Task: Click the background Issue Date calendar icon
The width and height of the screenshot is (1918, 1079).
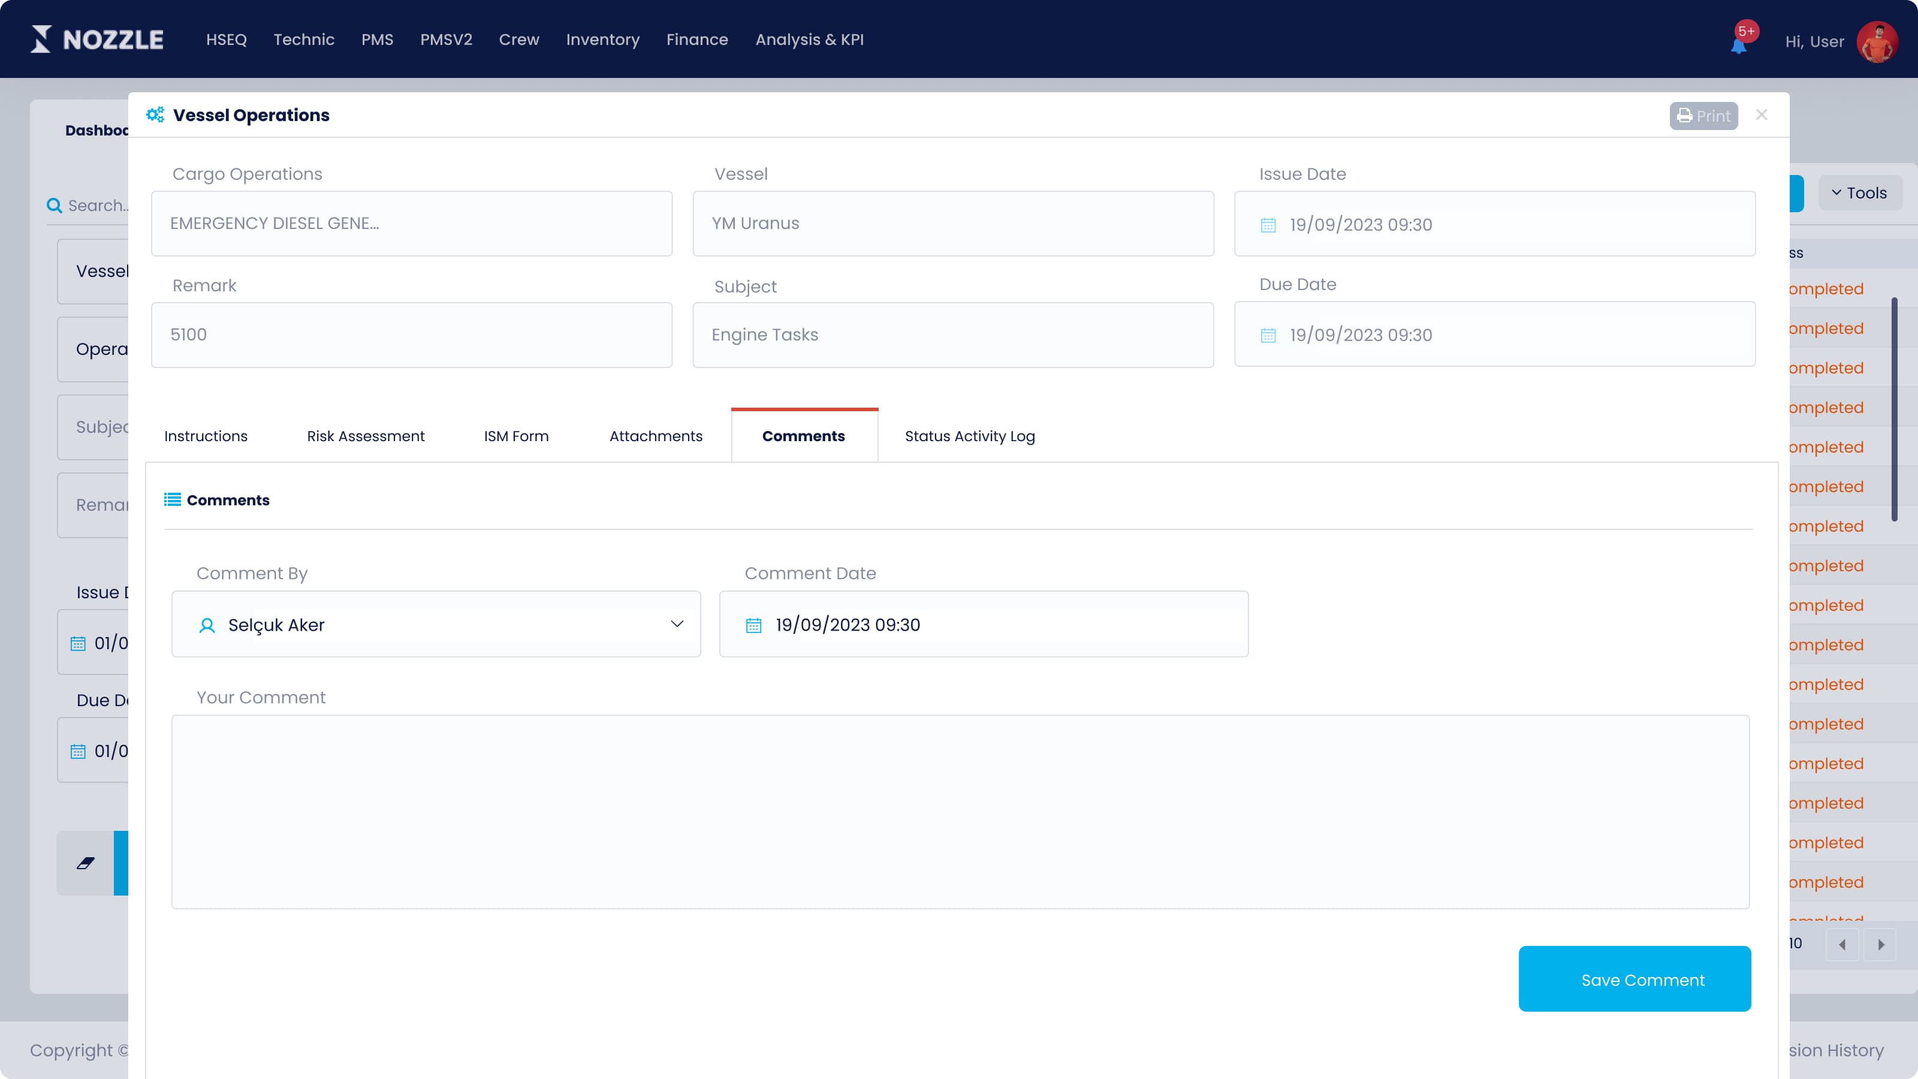Action: tap(78, 643)
